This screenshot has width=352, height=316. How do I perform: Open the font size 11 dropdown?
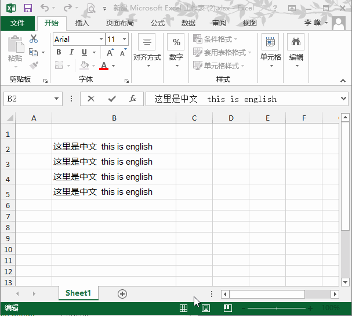pos(124,39)
